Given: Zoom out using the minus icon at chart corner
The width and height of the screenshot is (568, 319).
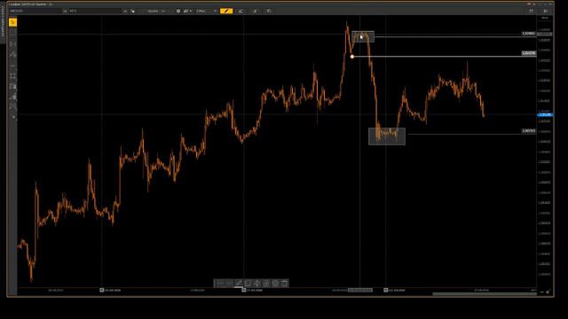Looking at the screenshot, I should 542,292.
